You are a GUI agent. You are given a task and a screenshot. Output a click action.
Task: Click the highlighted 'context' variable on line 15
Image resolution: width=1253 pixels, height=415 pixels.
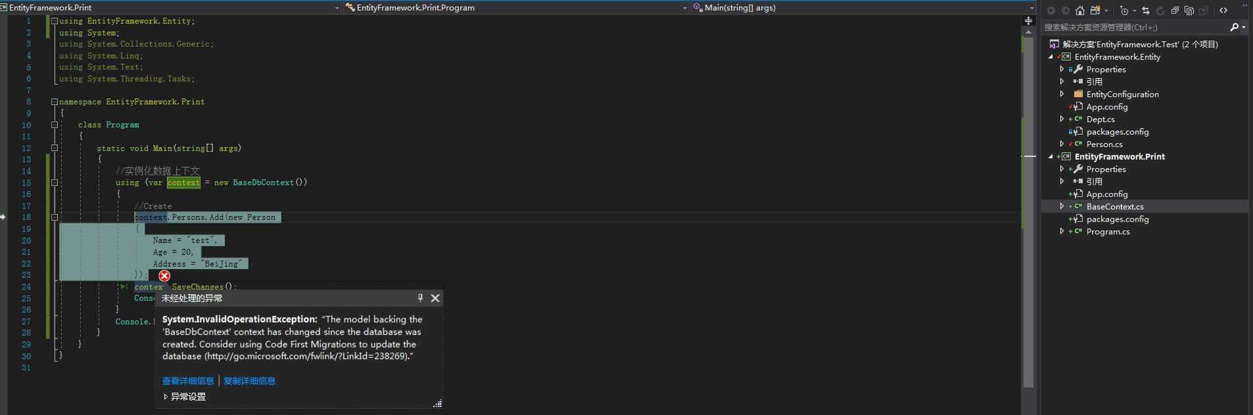click(x=183, y=183)
